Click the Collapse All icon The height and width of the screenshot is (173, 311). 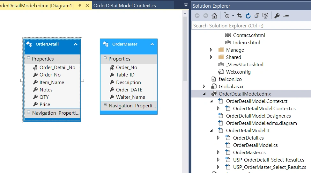pyautogui.click(x=257, y=16)
